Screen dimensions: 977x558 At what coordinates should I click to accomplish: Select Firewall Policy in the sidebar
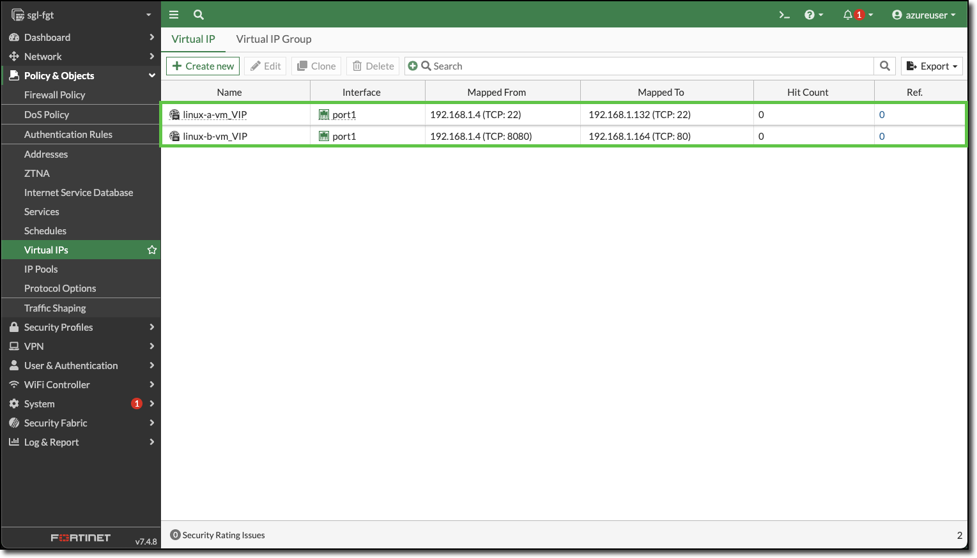pyautogui.click(x=56, y=94)
